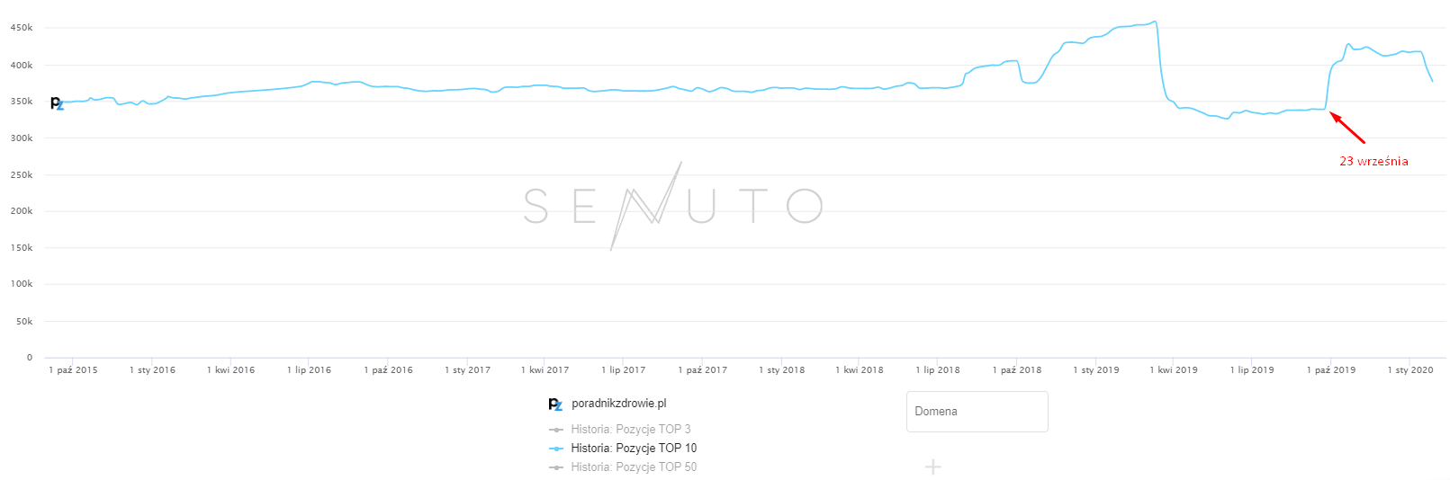This screenshot has height=480, width=1450.
Task: Toggle the Historia: Pozycje TOP 10 series
Action: click(633, 449)
